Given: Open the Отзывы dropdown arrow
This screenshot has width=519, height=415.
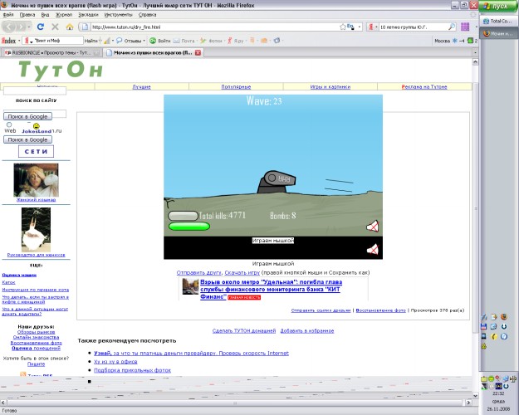Looking at the screenshot, I should (x=144, y=41).
